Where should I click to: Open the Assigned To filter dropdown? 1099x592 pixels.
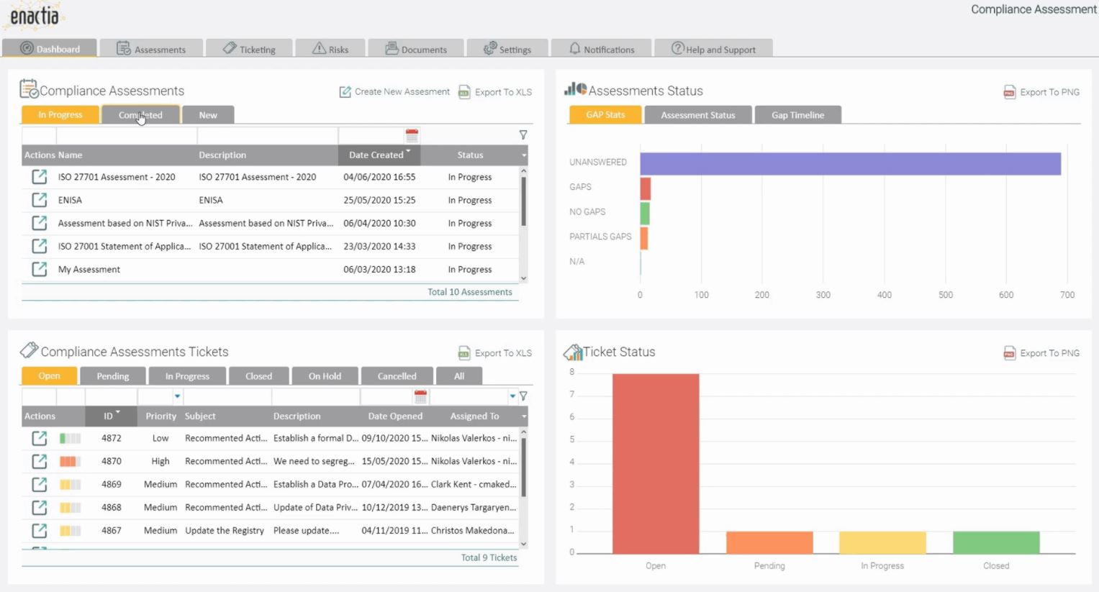[x=512, y=396]
